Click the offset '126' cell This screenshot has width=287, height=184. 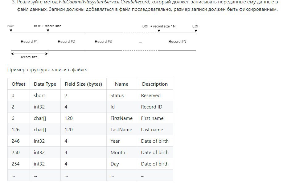click(18, 130)
